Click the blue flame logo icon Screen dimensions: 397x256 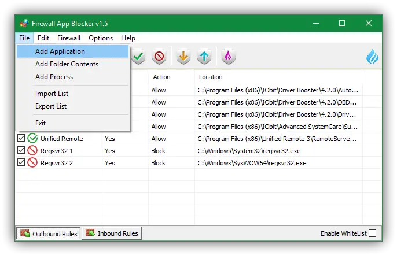372,57
